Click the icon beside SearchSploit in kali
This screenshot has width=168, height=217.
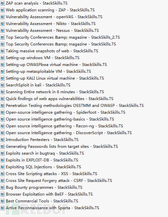tap(3, 85)
